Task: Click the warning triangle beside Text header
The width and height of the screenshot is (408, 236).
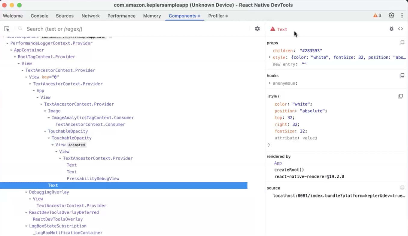Action: (x=273, y=29)
